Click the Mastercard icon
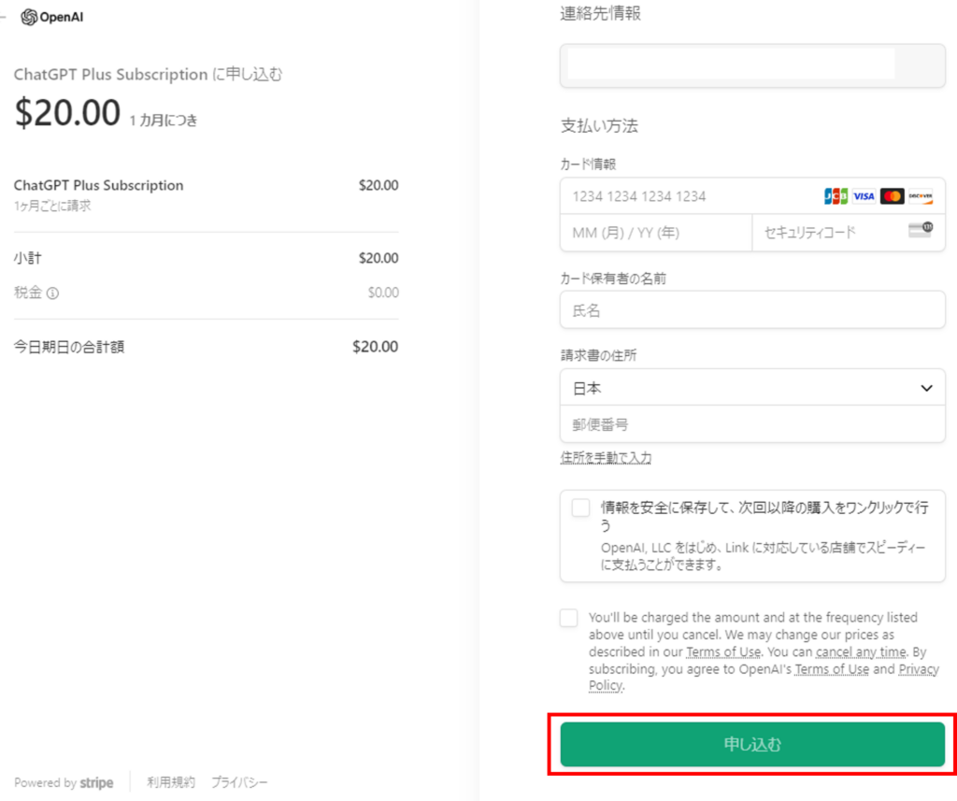 click(x=893, y=196)
